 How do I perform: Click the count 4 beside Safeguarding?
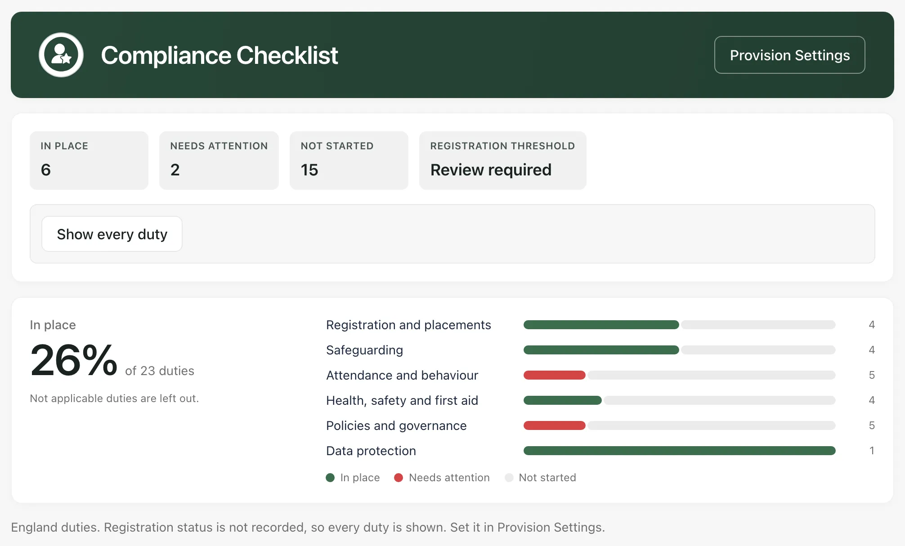(872, 350)
